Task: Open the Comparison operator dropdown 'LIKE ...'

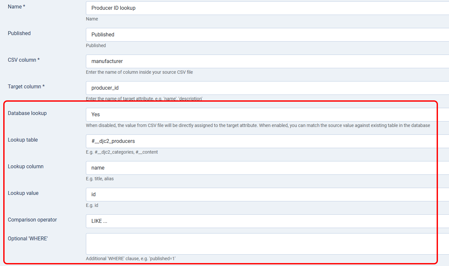Action: 267,221
